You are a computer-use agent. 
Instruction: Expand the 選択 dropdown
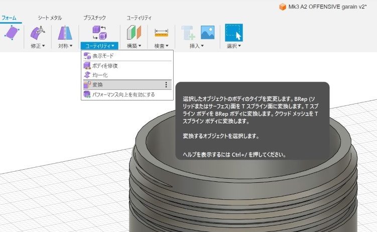tap(233, 46)
